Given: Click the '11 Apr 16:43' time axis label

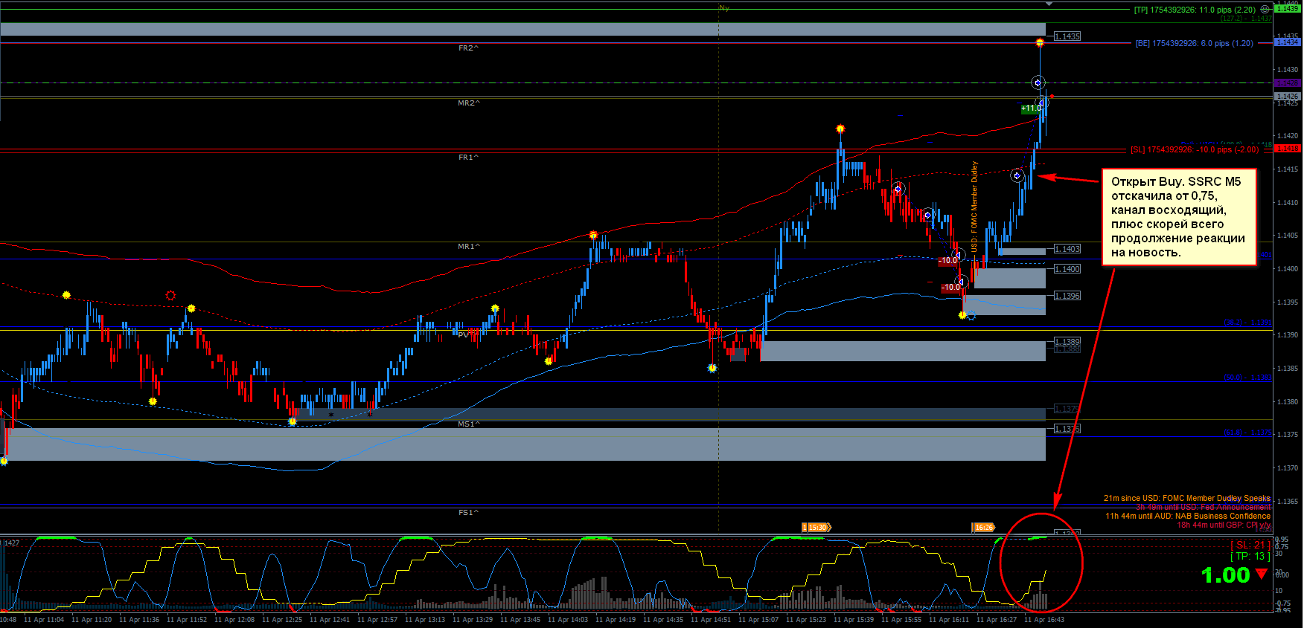Looking at the screenshot, I should [x=1044, y=620].
